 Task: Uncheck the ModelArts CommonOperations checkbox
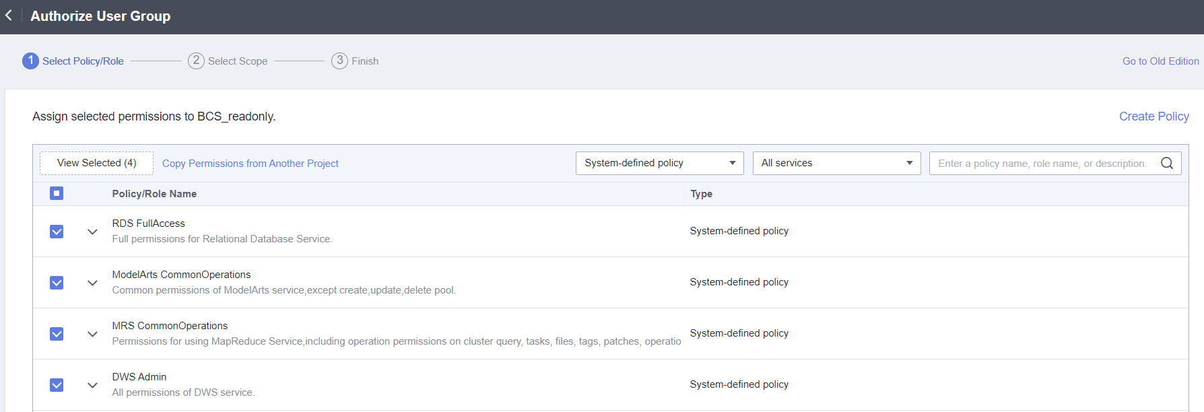click(x=57, y=283)
